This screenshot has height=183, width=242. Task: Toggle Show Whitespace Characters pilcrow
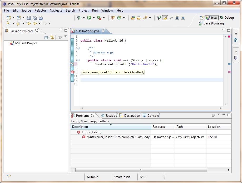(x=183, y=18)
